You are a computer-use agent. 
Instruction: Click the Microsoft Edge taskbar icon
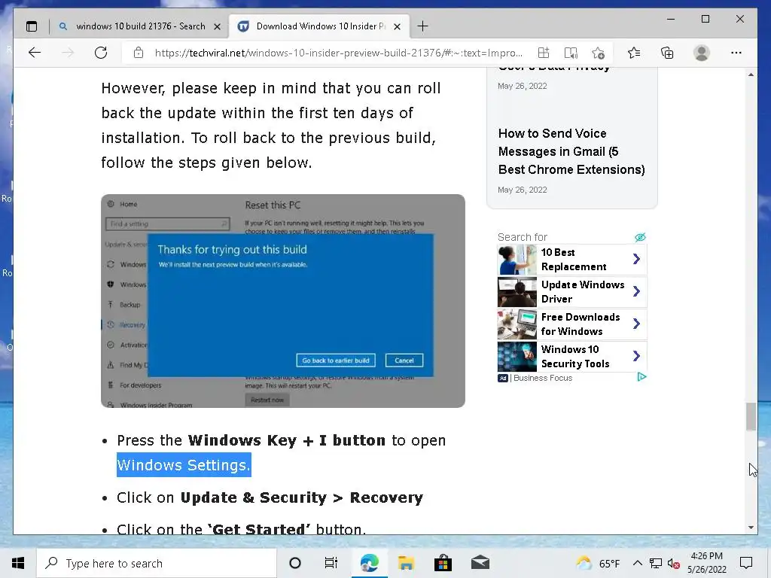(369, 563)
